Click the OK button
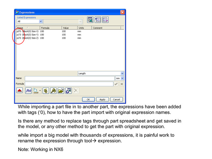This screenshot has height=159, width=212. [x=88, y=99]
